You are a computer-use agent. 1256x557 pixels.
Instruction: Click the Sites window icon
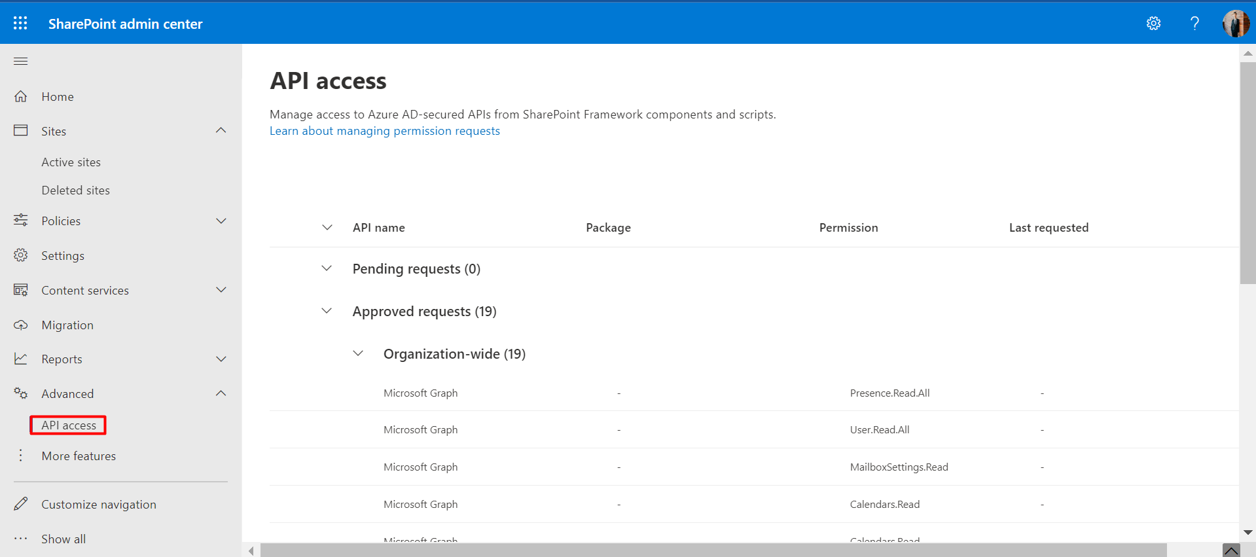pos(21,130)
